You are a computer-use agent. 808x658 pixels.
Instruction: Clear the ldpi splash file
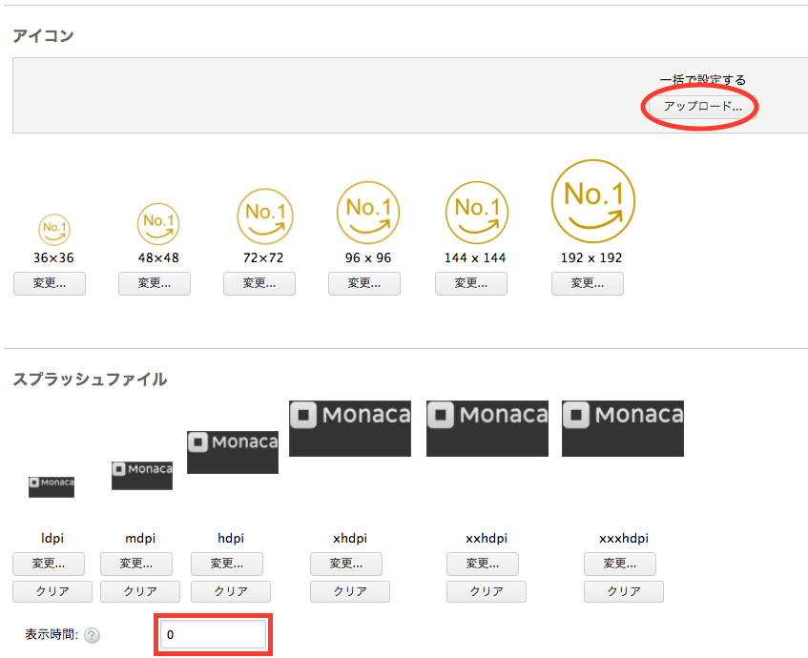[x=52, y=591]
